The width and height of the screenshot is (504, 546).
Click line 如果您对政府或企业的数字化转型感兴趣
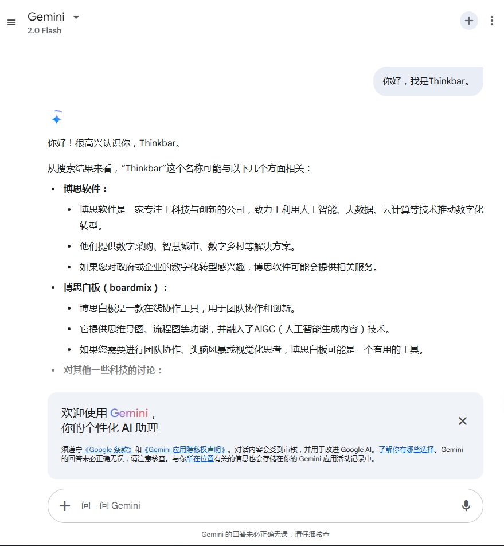click(230, 267)
